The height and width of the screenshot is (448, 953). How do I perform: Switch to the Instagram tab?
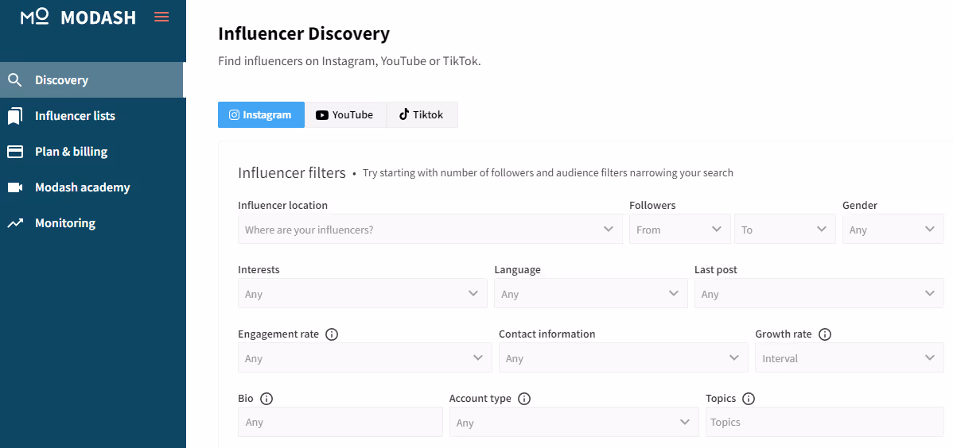(x=262, y=114)
